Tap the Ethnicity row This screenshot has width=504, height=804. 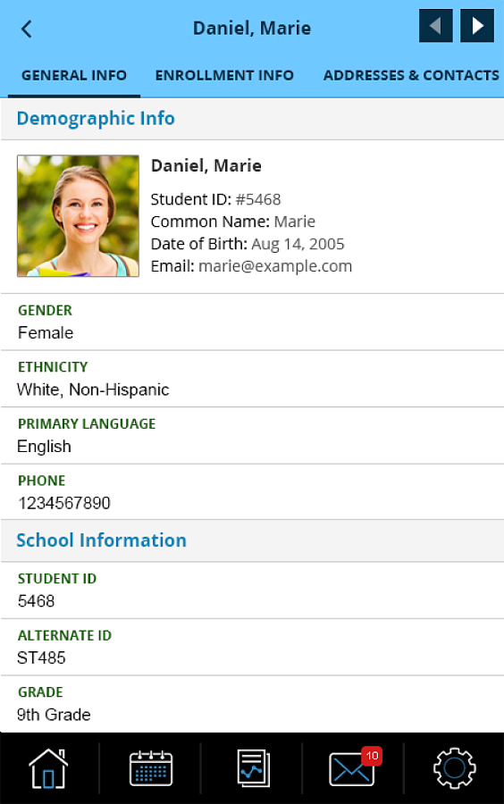252,379
